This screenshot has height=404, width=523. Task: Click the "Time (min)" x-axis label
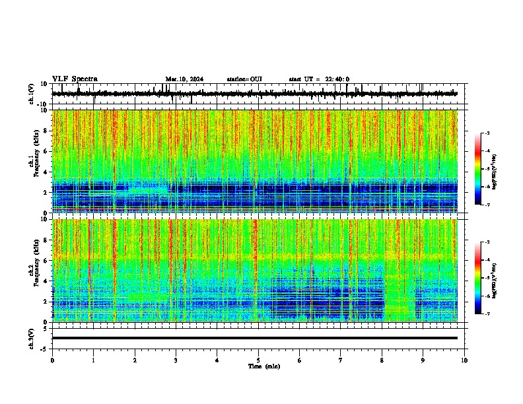(264, 366)
